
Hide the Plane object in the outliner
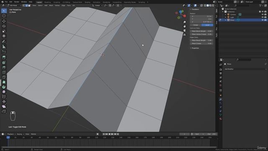click(x=263, y=20)
